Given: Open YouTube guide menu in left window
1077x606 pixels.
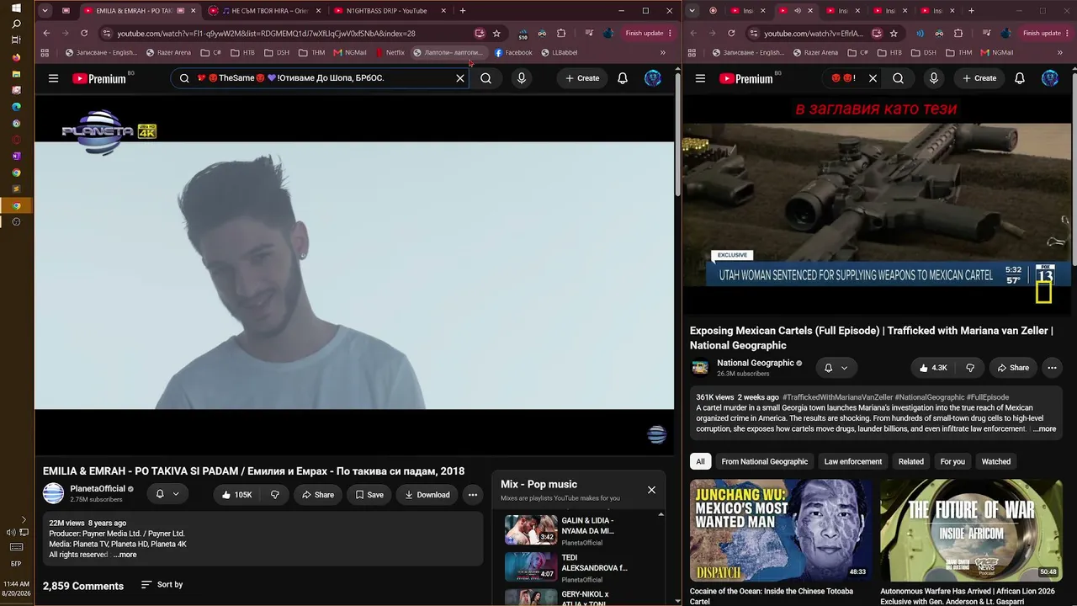Looking at the screenshot, I should tap(53, 78).
